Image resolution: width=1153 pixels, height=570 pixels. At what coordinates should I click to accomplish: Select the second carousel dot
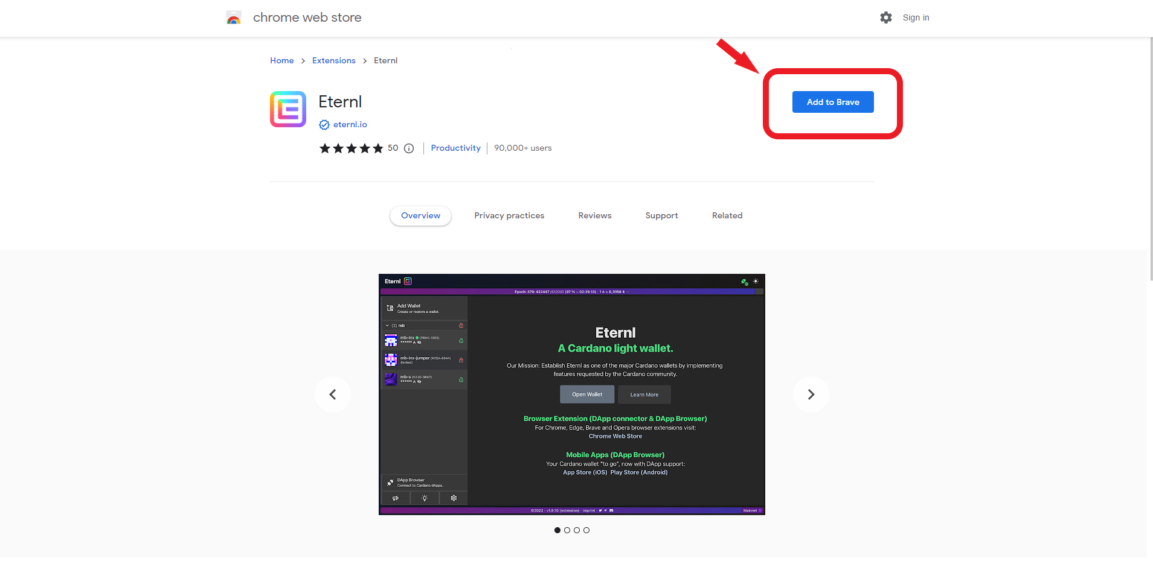click(567, 530)
